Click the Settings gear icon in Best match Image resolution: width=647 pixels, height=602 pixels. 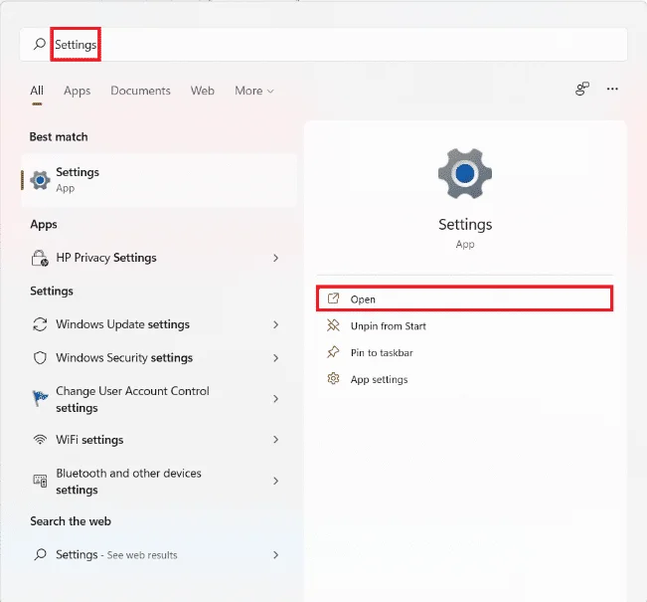[40, 180]
